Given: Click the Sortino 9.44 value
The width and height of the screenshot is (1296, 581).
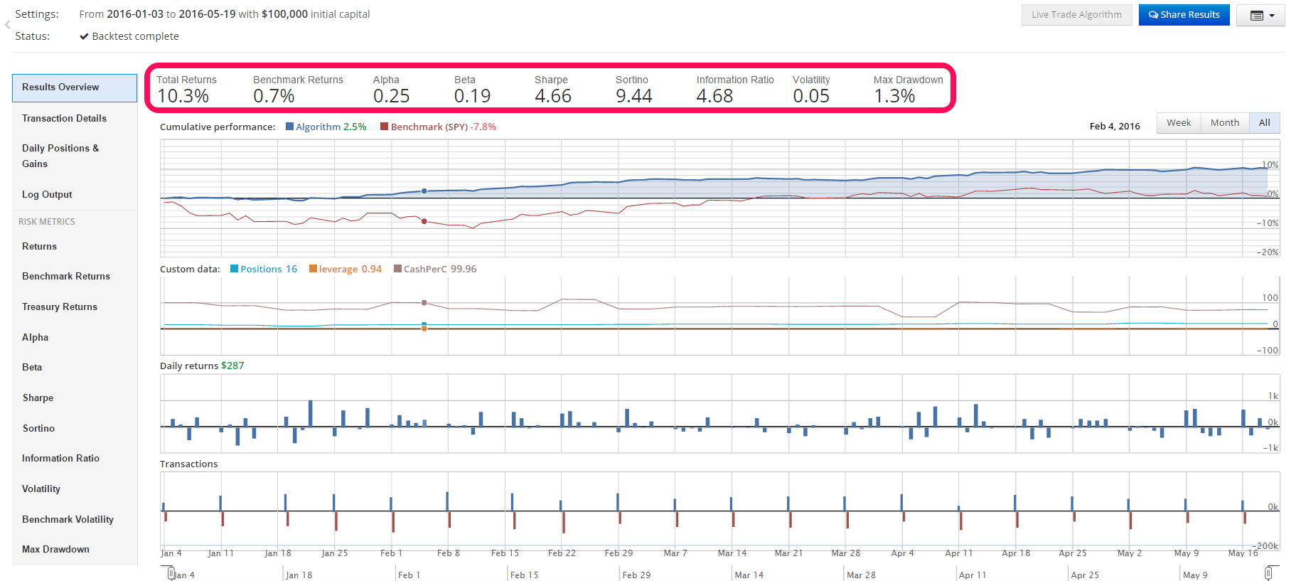Looking at the screenshot, I should tap(634, 96).
